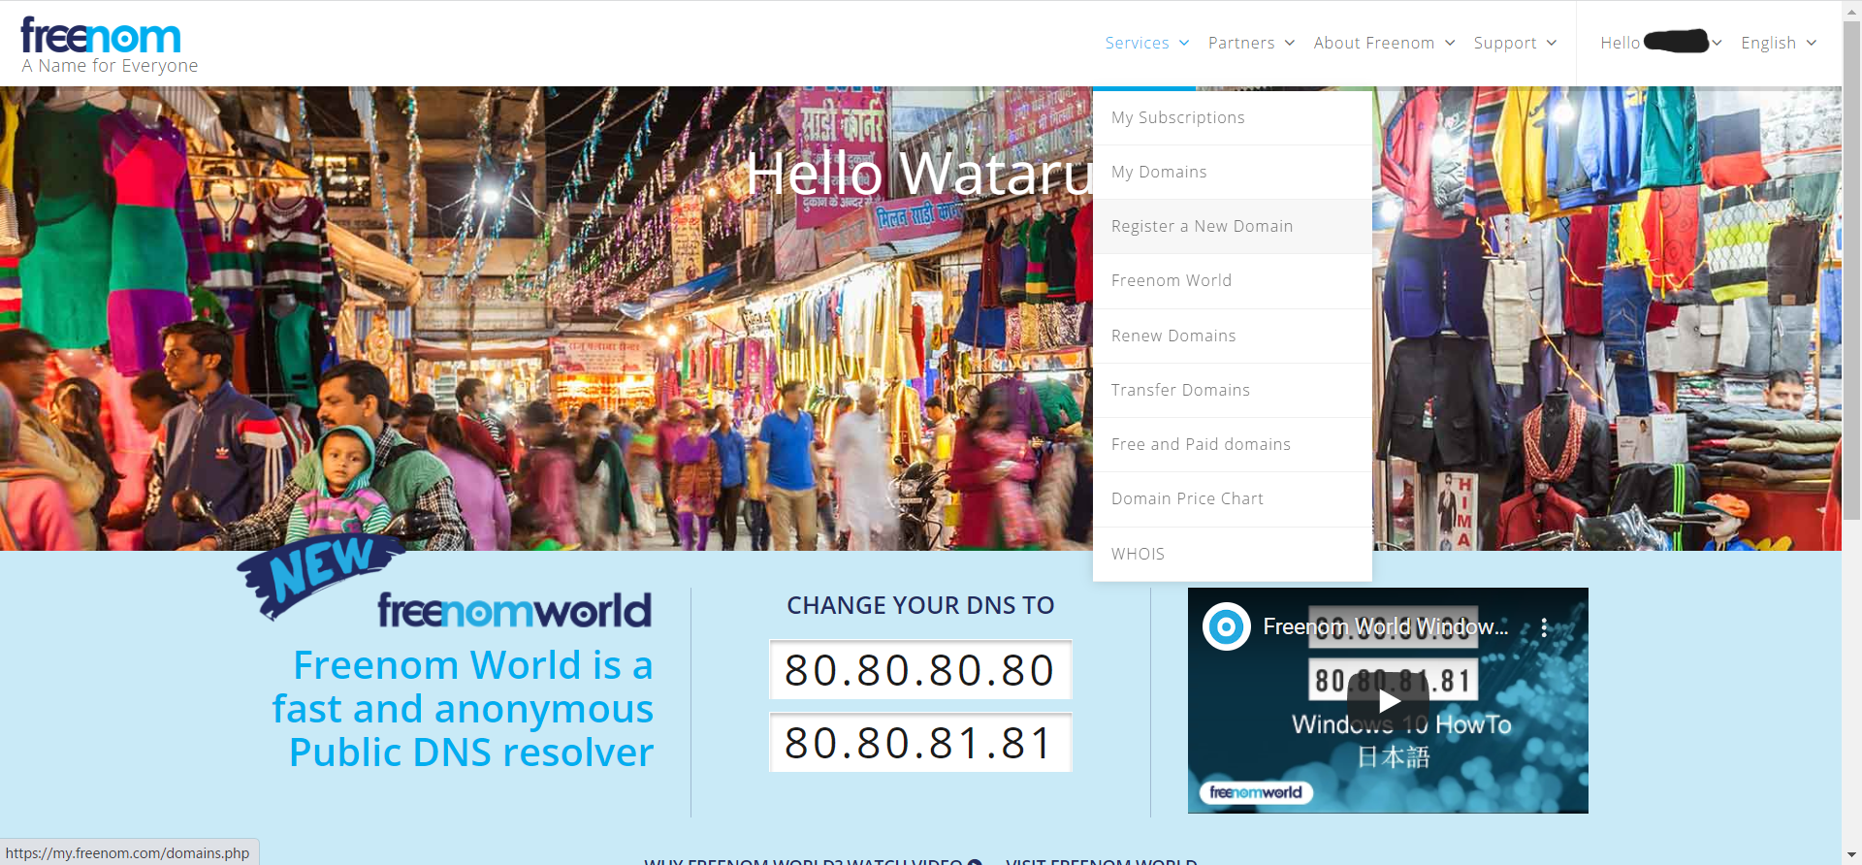This screenshot has width=1862, height=865.
Task: Click the video title text
Action: pyautogui.click(x=1386, y=627)
